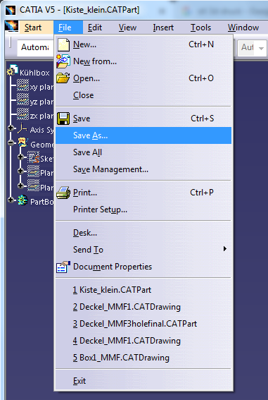Viewport: 268px width, 400px height.
Task: Expand the PartBody tree node
Action: pyautogui.click(x=11, y=200)
